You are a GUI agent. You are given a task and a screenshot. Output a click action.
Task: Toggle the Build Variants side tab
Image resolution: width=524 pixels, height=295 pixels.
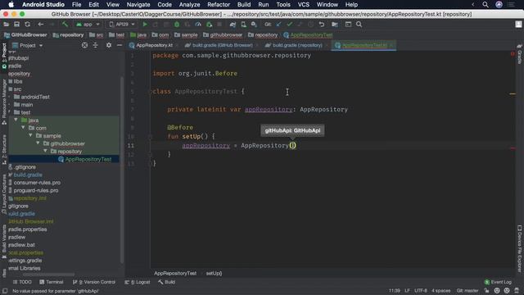click(x=4, y=242)
